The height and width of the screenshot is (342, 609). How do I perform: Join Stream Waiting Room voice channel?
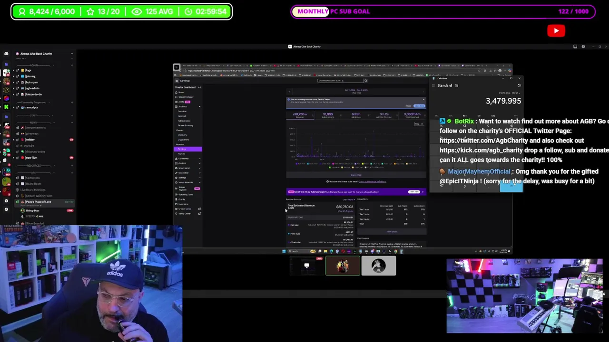(x=39, y=196)
